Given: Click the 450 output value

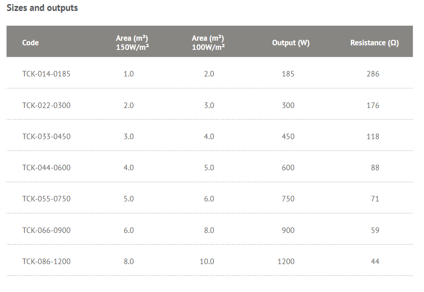Looking at the screenshot, I should tap(288, 136).
